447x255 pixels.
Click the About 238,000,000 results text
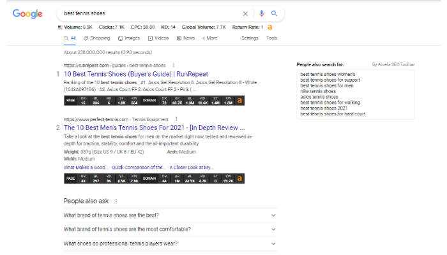point(108,53)
